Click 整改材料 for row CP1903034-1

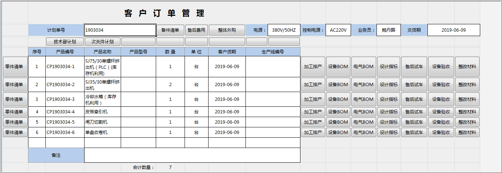(x=467, y=67)
